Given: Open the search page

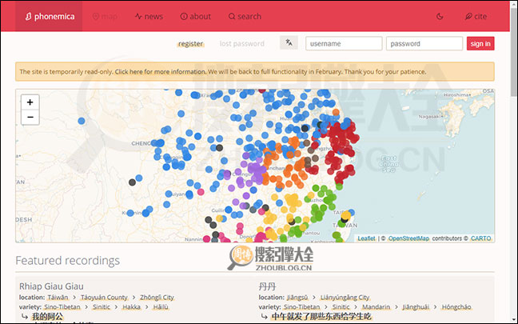Looking at the screenshot, I should (245, 16).
